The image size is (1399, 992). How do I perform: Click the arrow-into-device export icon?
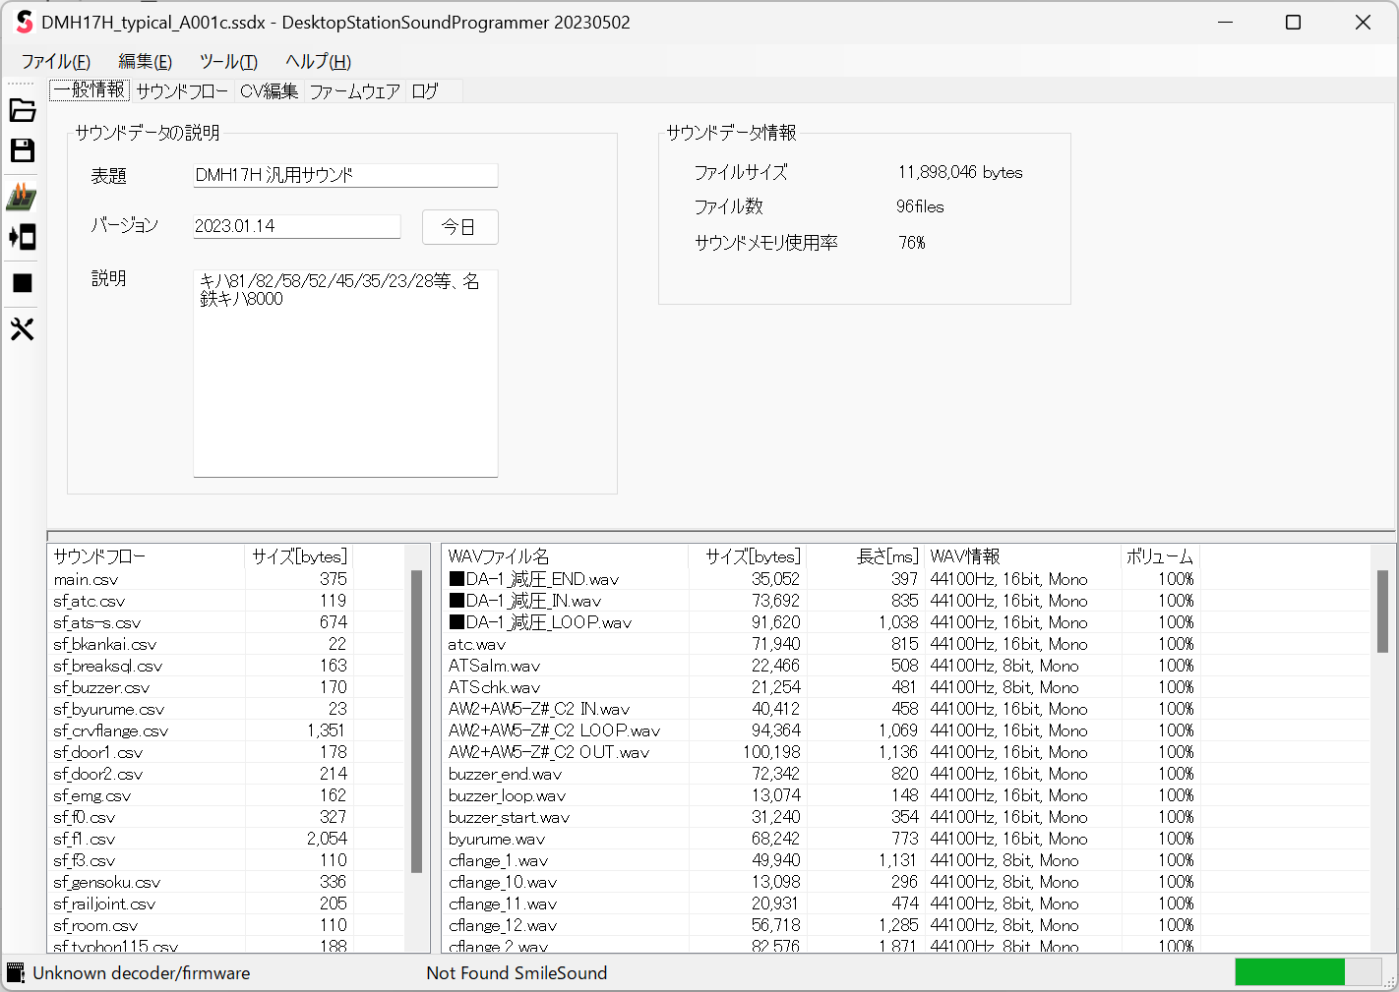(x=22, y=237)
